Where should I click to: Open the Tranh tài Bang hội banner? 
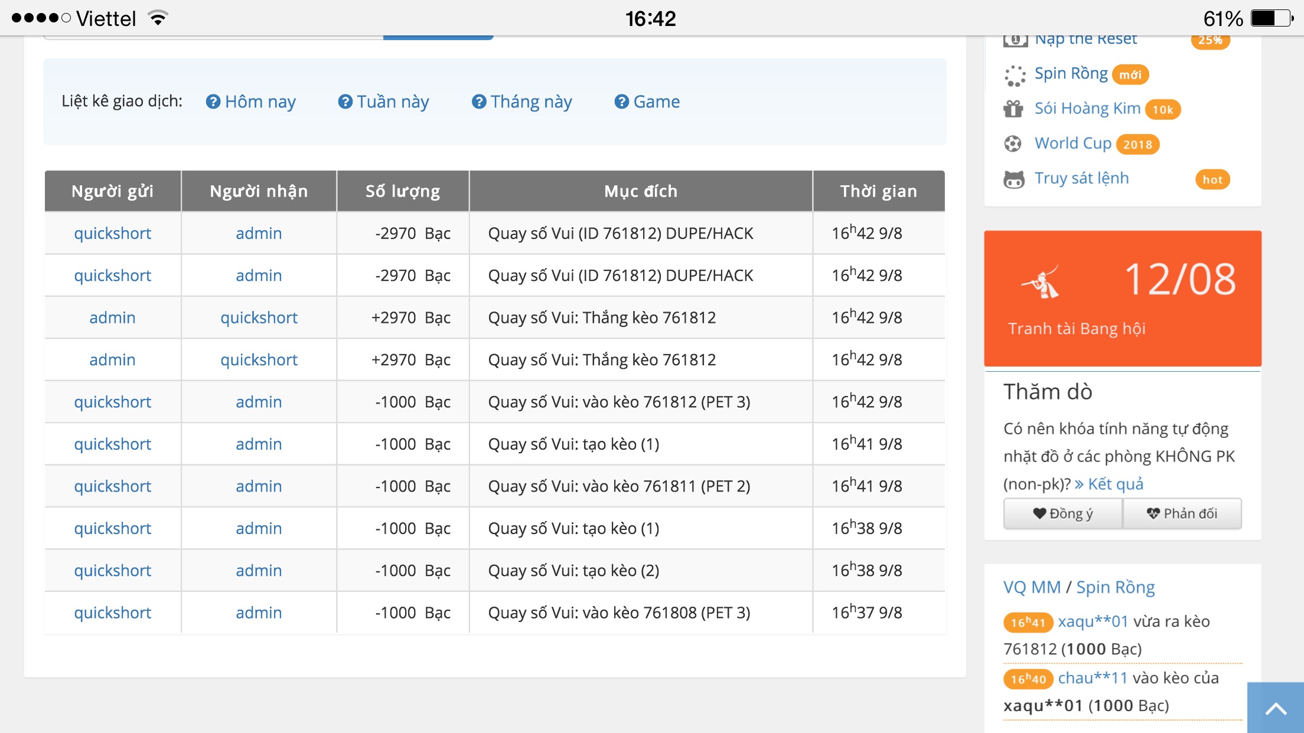coord(1122,299)
